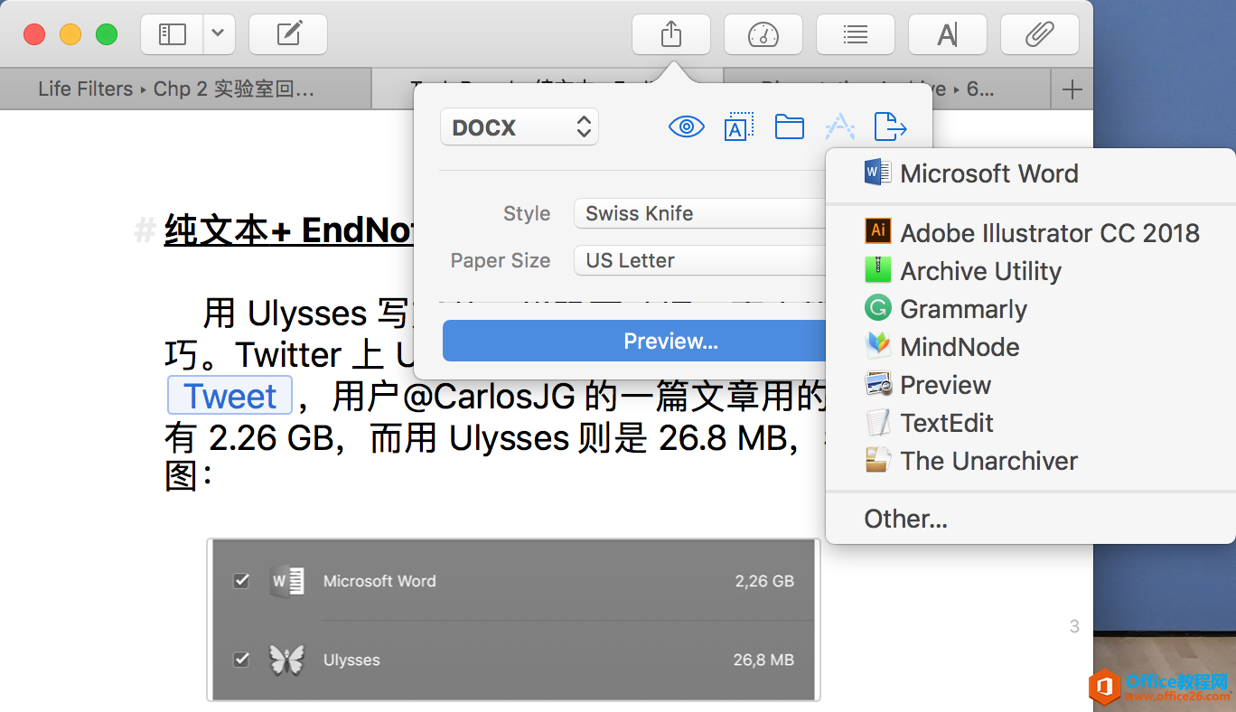Screen dimensions: 1236x712
Task: Toggle the sidebar panel button
Action: pyautogui.click(x=172, y=35)
